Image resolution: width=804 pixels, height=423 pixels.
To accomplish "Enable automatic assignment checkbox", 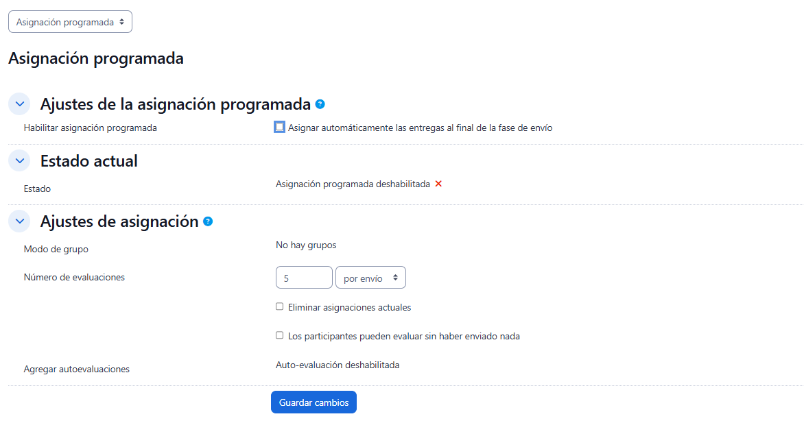I will coord(280,127).
